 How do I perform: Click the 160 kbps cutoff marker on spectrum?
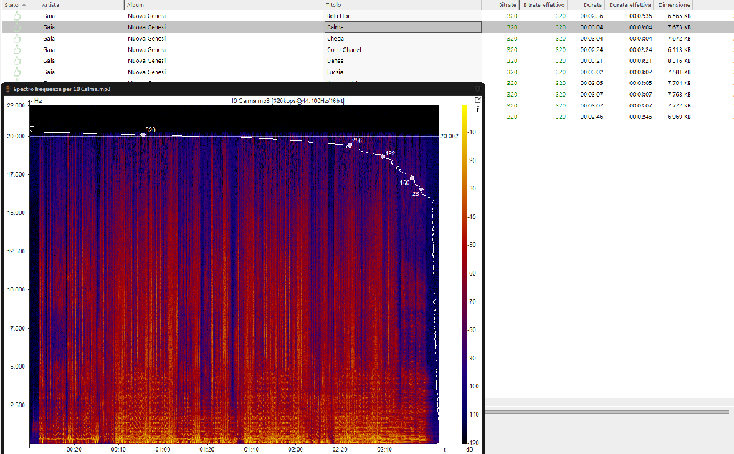click(x=412, y=178)
